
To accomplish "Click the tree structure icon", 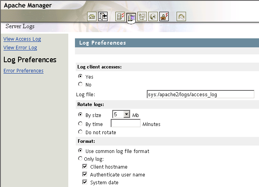I will click(x=142, y=17).
